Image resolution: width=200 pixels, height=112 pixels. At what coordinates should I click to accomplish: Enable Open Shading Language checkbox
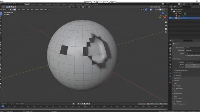pyautogui.click(x=186, y=56)
